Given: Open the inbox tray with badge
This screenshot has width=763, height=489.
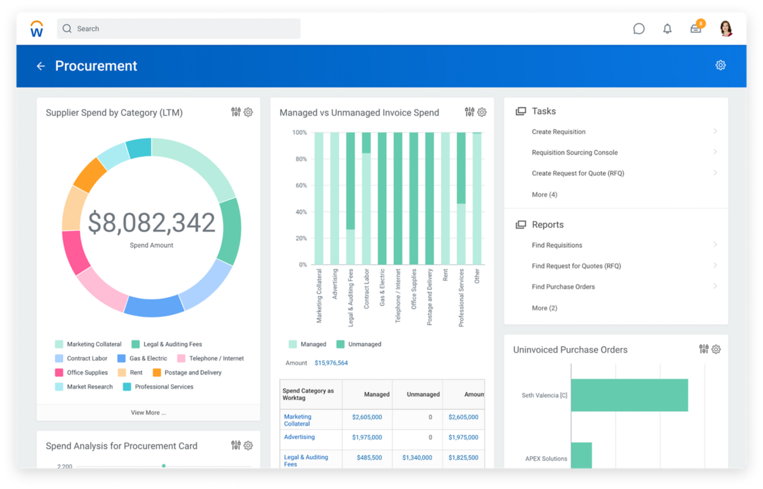Looking at the screenshot, I should [695, 29].
